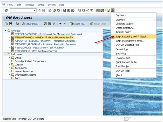The image size is (163, 122).
Task: Click the First Page icon
Action: [x=79, y=10]
